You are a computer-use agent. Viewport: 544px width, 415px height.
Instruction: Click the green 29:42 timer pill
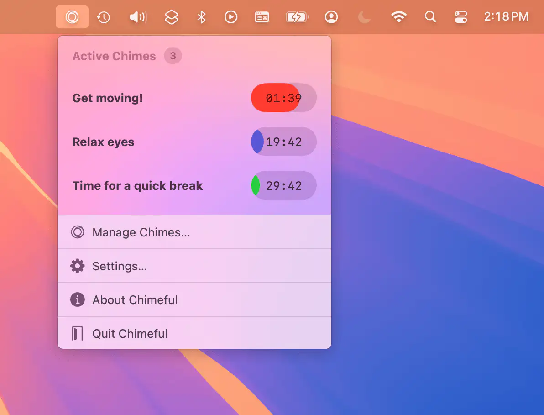tap(284, 186)
